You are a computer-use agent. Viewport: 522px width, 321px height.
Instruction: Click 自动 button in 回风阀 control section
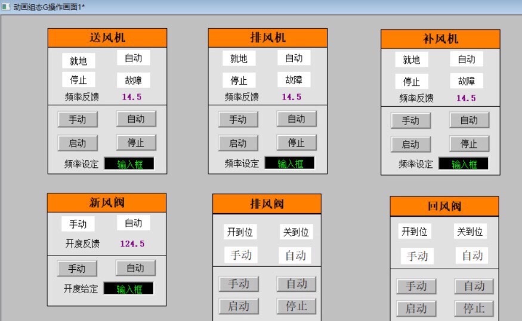point(474,286)
